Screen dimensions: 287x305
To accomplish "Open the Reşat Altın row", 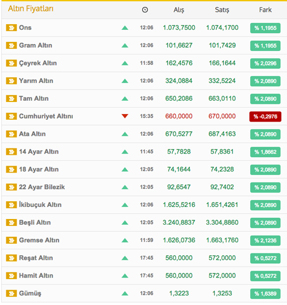I will click(x=144, y=258).
